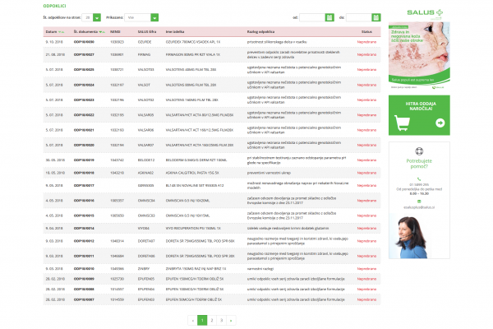
Task: Open document ODP18/0019
Action: 84,160
